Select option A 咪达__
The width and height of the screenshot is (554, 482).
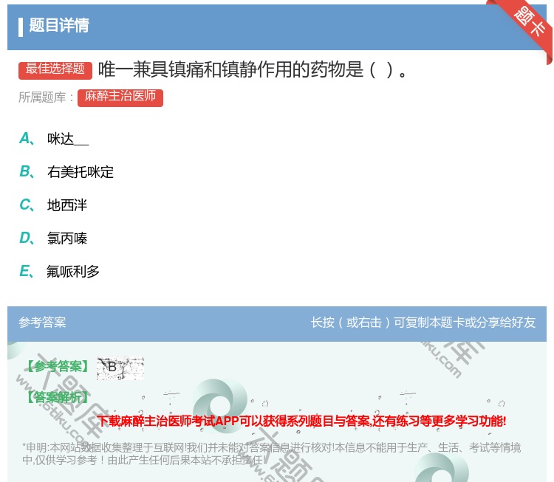(x=54, y=139)
